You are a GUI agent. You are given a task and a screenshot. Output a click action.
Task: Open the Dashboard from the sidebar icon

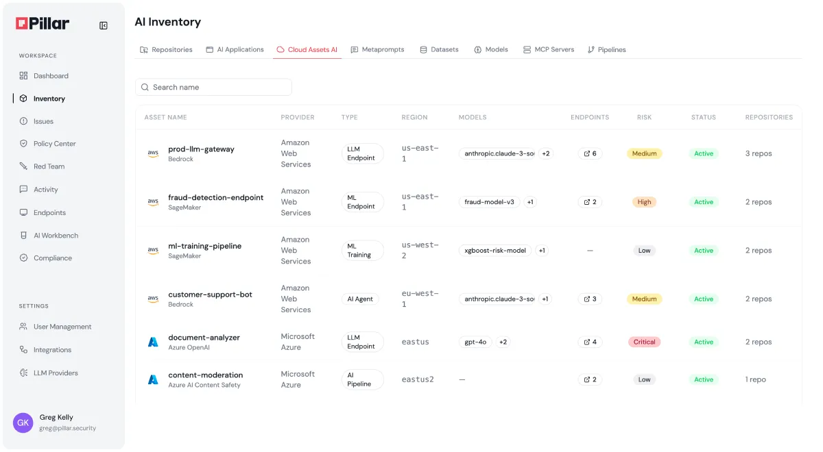click(23, 75)
